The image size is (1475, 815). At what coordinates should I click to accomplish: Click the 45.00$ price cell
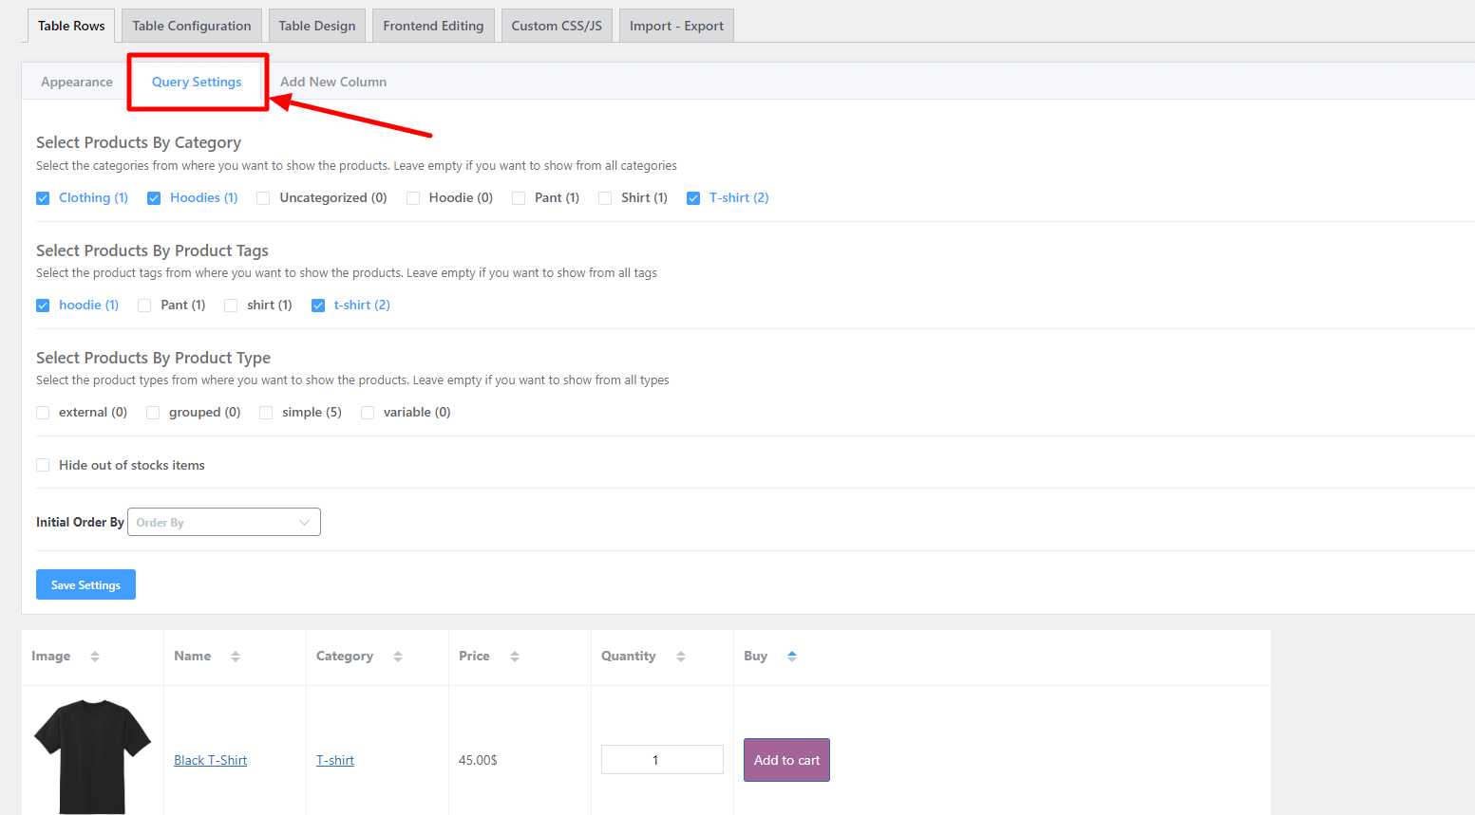478,760
